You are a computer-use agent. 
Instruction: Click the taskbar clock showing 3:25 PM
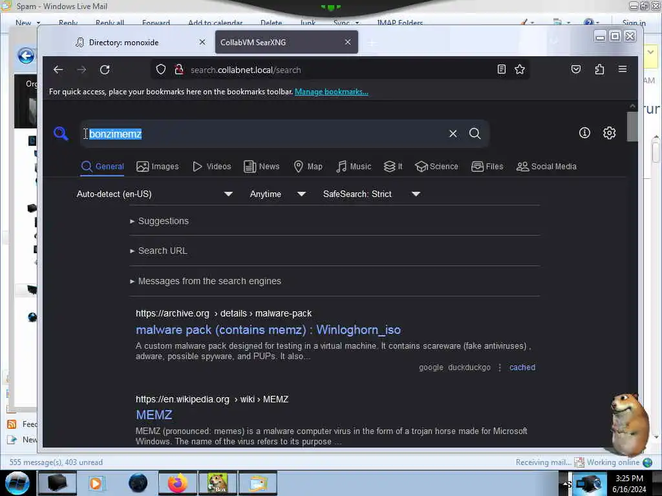pos(629,483)
